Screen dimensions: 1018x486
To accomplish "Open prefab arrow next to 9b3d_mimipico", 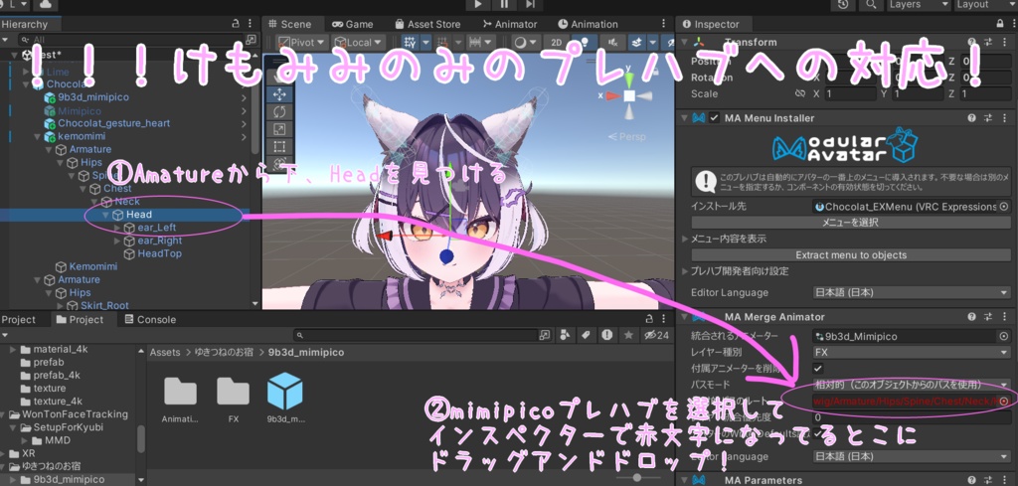I will click(244, 97).
